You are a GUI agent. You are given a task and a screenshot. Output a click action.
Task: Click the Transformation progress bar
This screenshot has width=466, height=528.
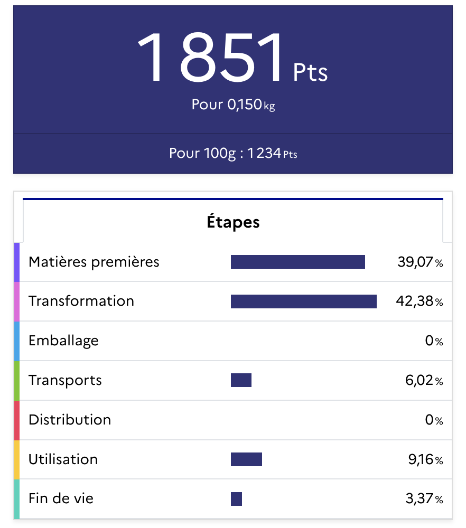(x=303, y=301)
